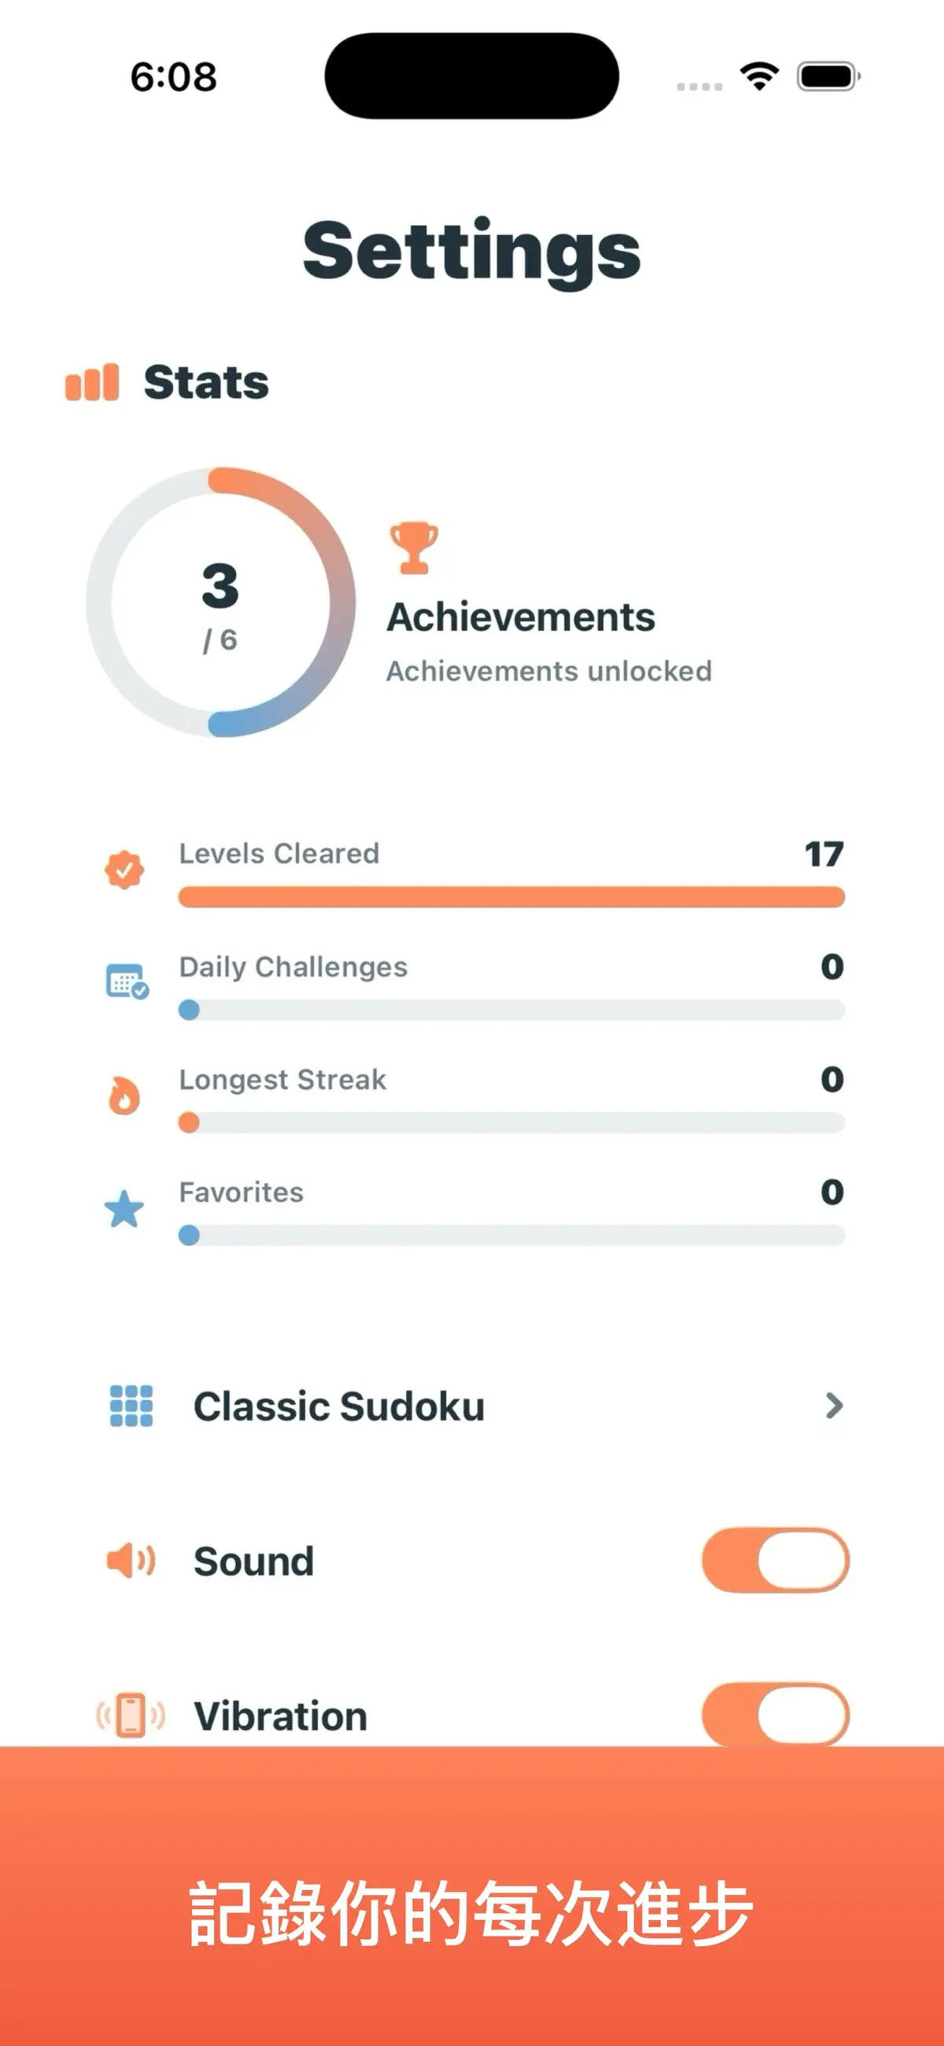Click the Daily Challenges progress bar
Screen dimensions: 944x2046
[512, 1010]
